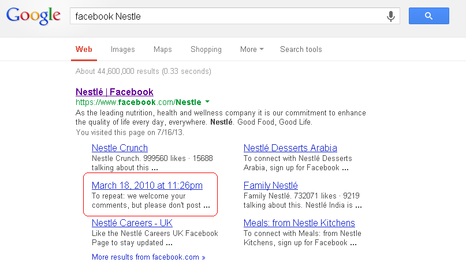
Task: Click the blue search magnifier button
Action: coord(429,16)
